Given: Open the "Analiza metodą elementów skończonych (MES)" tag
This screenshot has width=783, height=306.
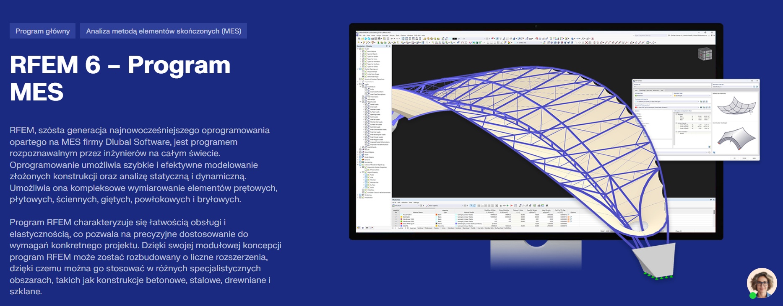Looking at the screenshot, I should 164,31.
